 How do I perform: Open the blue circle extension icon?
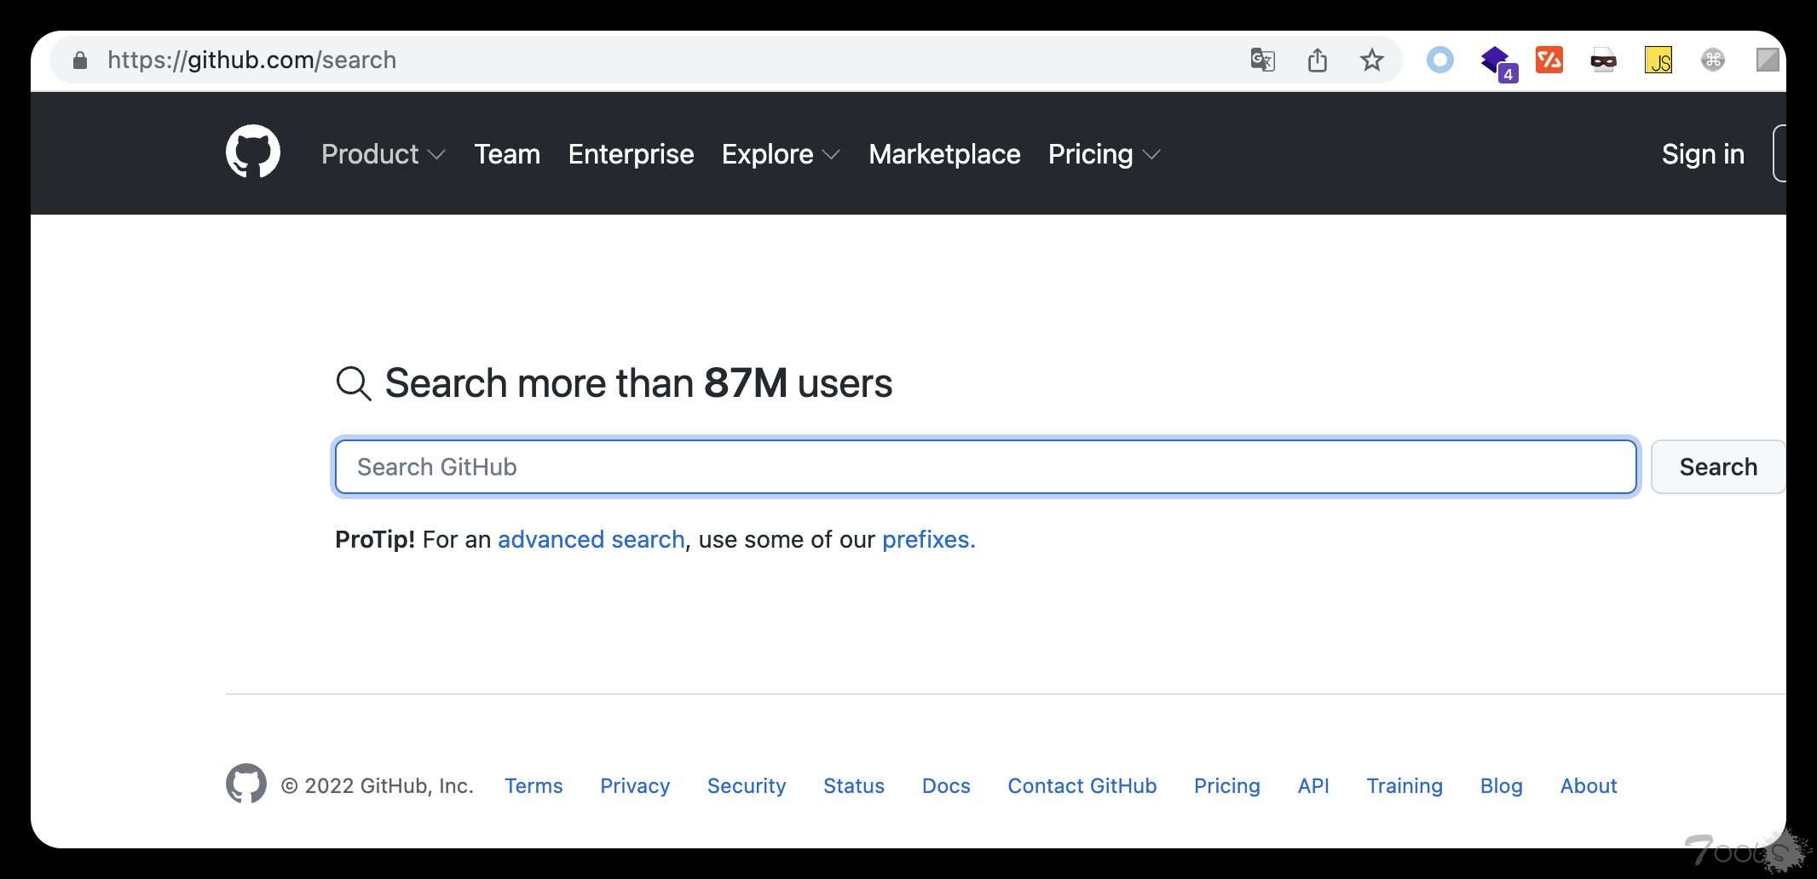(1440, 60)
